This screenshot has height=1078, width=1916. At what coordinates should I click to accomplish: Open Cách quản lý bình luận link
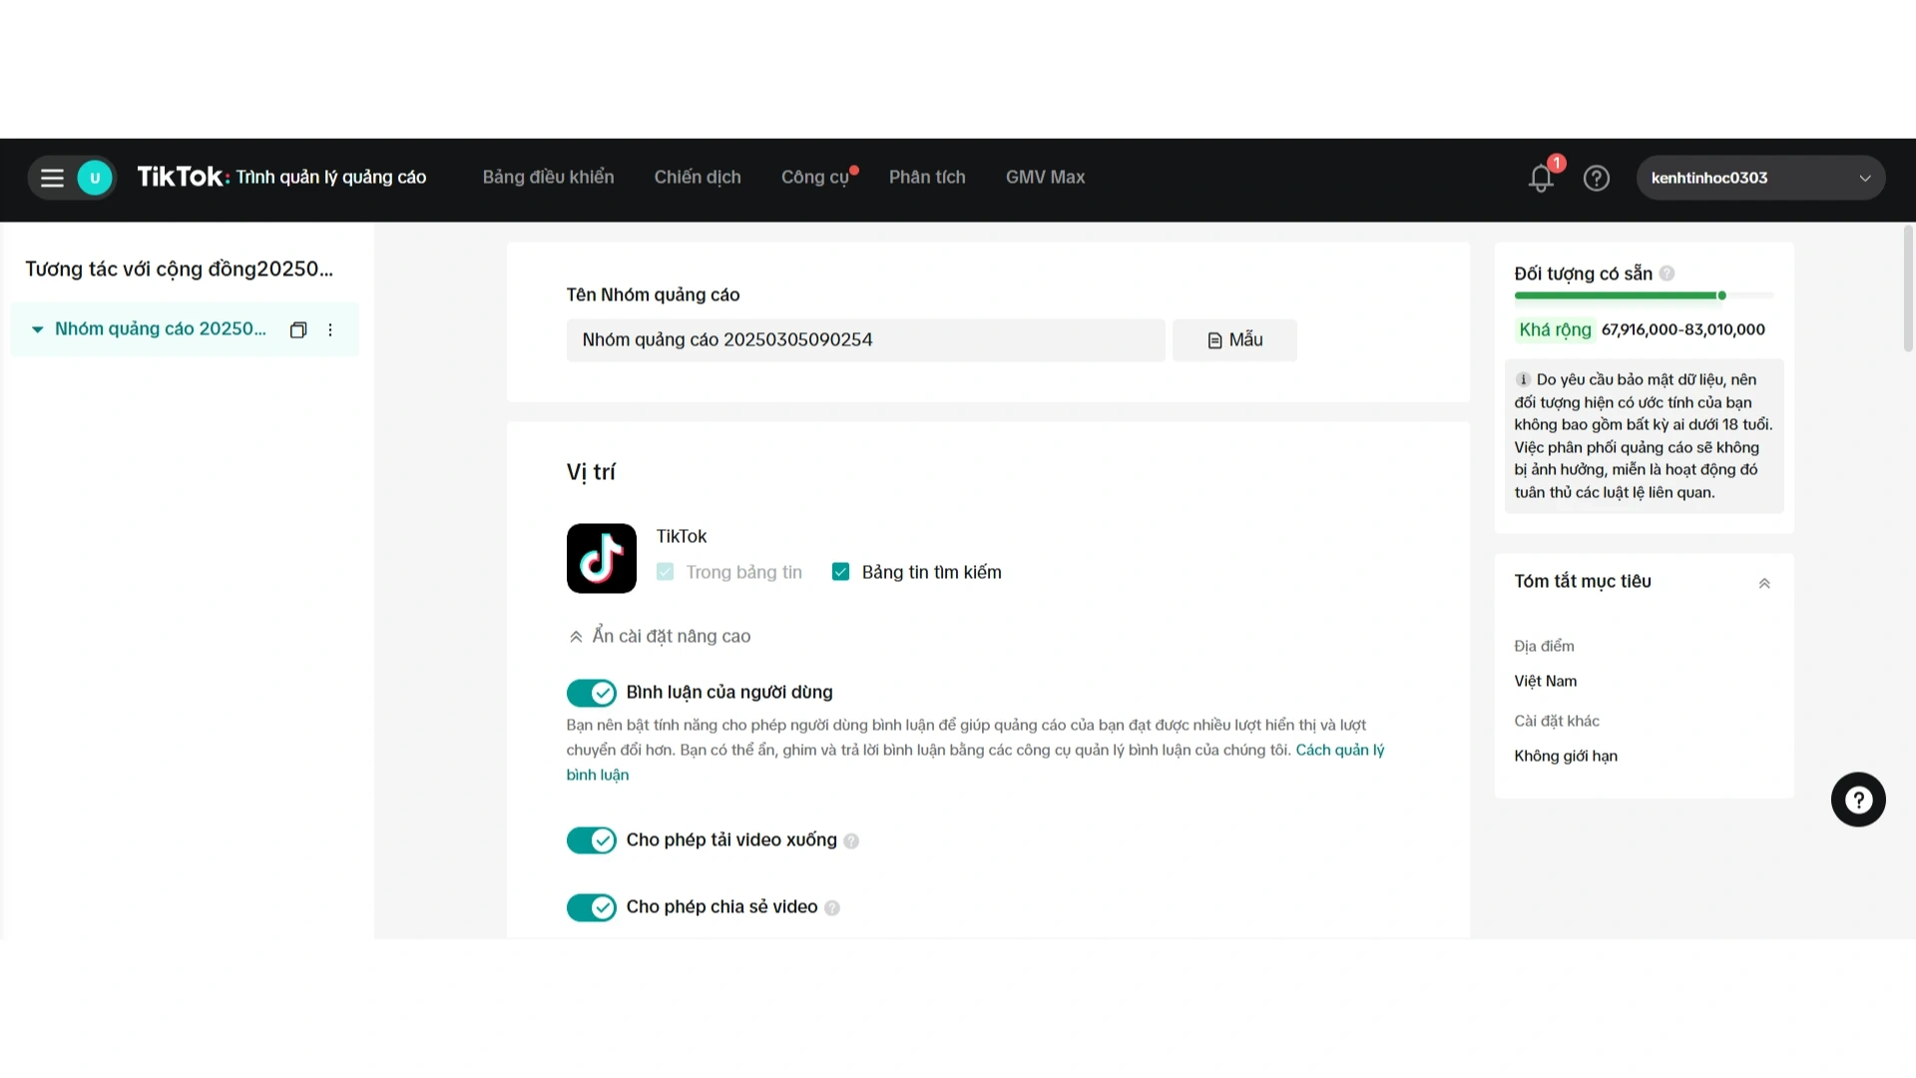1339,750
